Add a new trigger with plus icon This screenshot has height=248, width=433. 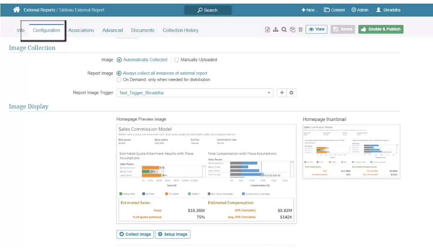[x=282, y=93]
